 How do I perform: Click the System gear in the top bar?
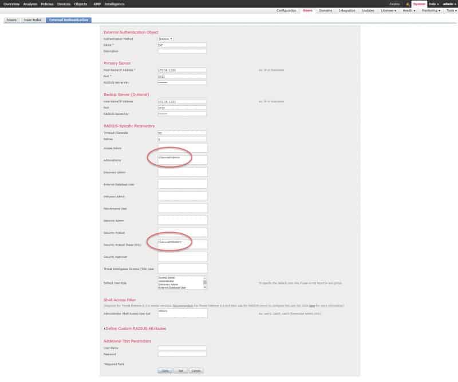click(420, 3)
